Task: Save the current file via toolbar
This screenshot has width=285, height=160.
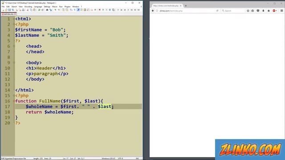Action: coord(9,10)
